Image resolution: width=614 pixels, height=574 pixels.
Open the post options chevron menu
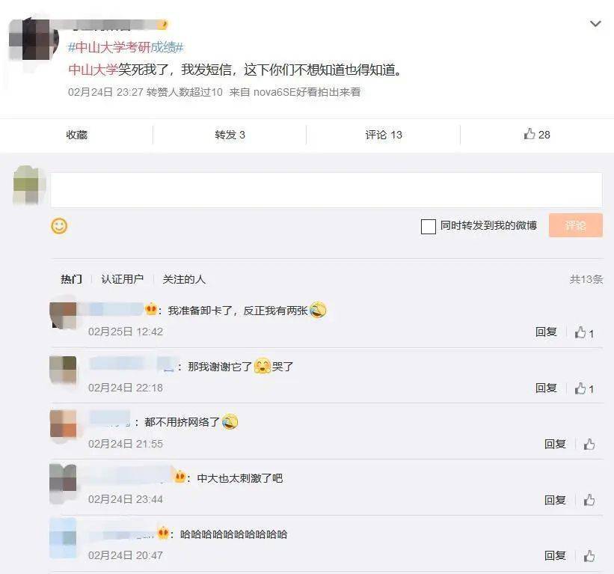pyautogui.click(x=595, y=24)
